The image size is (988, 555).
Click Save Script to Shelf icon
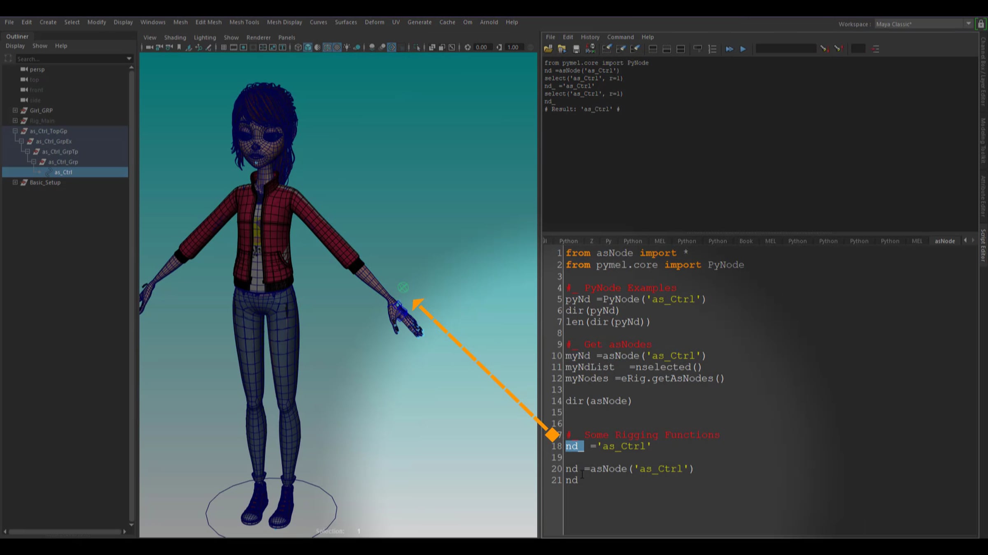[590, 49]
